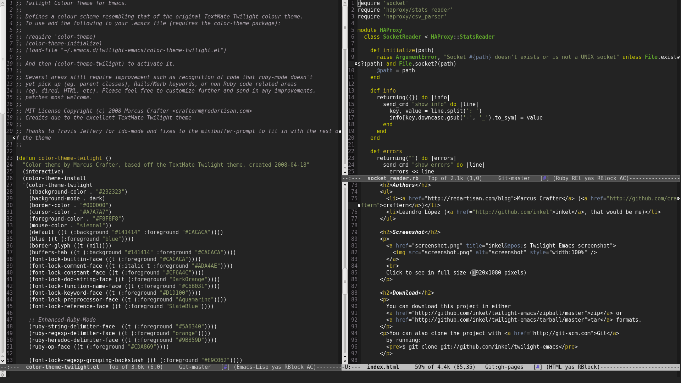The height and width of the screenshot is (383, 681).
Task: Click http://git-scm.com href URL
Action: [x=562, y=333]
